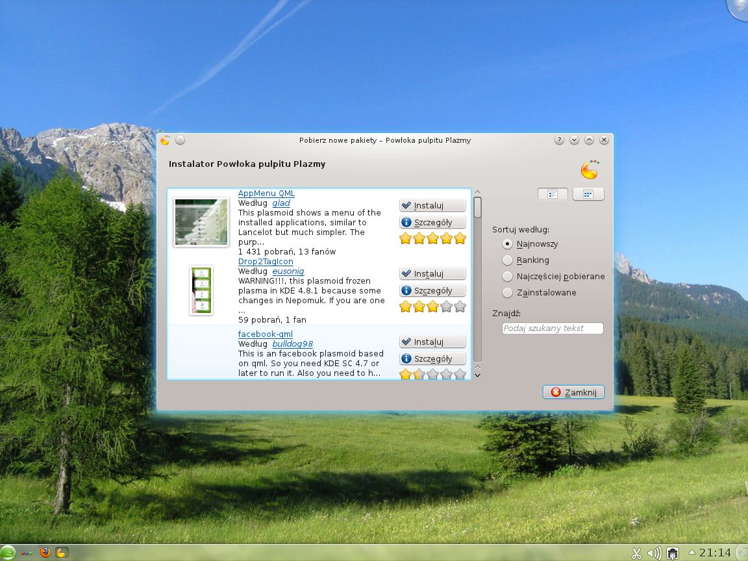Image resolution: width=748 pixels, height=561 pixels.
Task: Open author link eusoniq
Action: point(288,271)
